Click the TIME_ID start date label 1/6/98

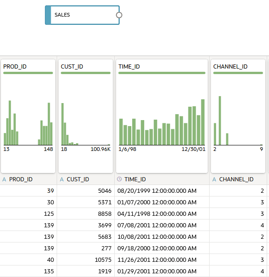point(127,149)
